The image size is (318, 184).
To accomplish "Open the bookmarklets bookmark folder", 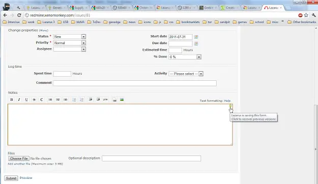I will click(x=188, y=22).
